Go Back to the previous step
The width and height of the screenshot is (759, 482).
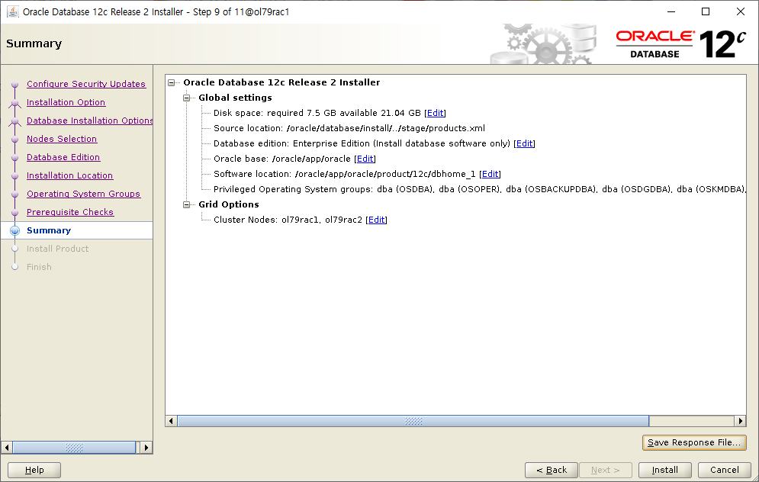pyautogui.click(x=552, y=470)
